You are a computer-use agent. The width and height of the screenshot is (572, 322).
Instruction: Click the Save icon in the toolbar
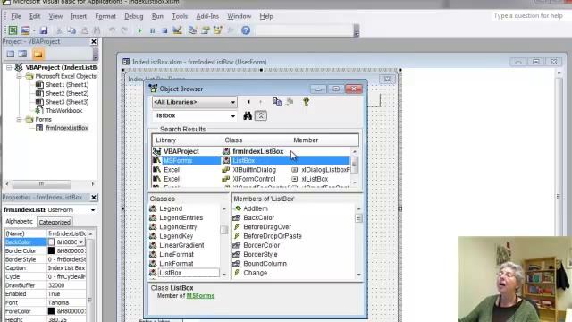(44, 30)
